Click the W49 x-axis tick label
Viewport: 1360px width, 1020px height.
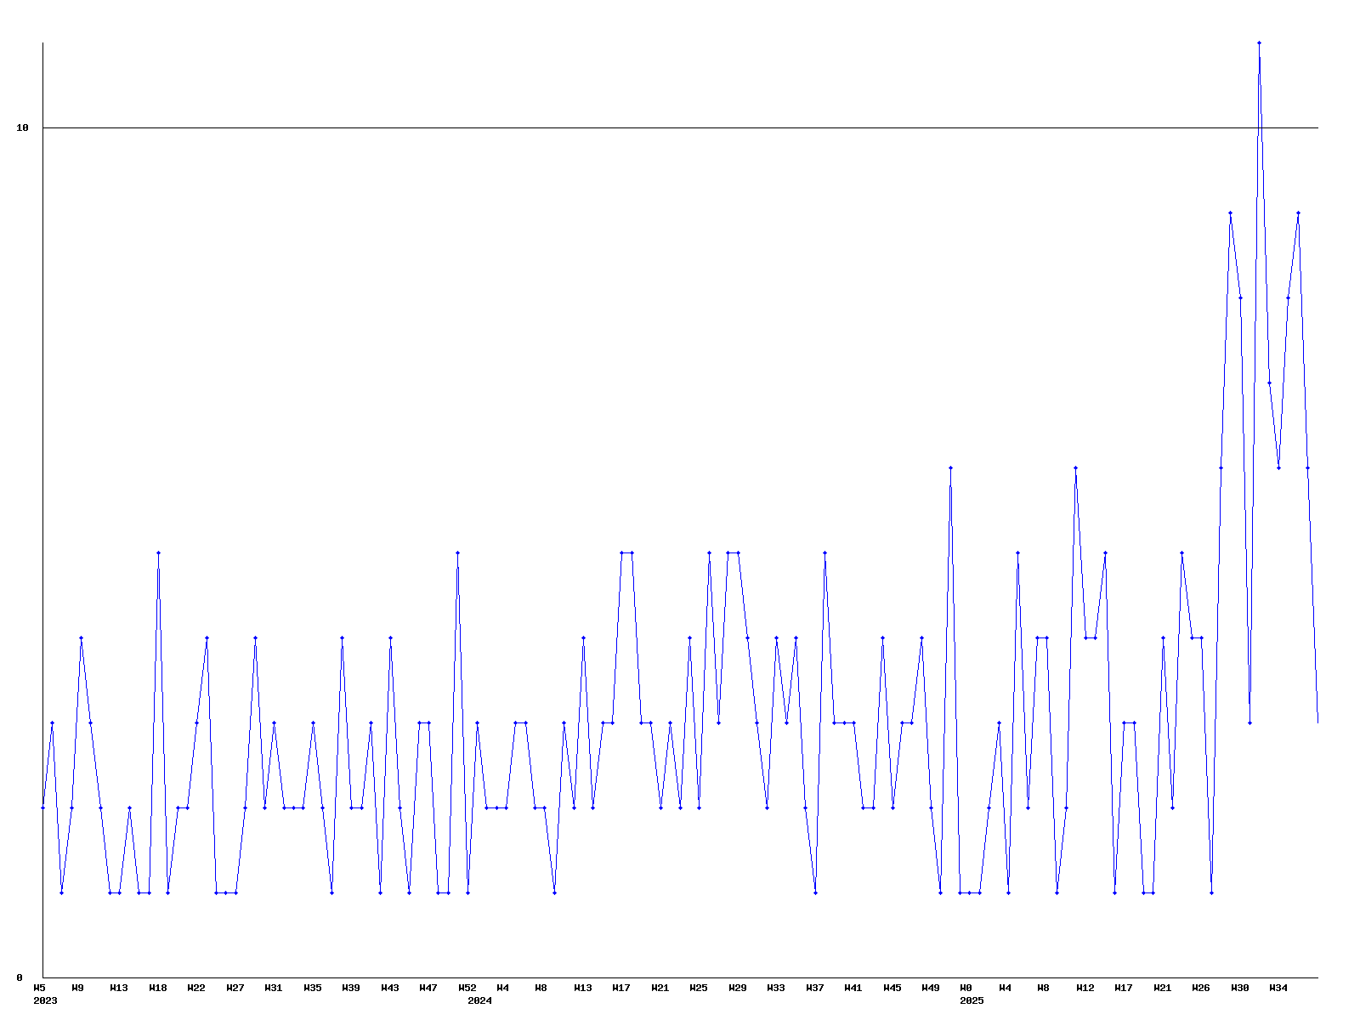pos(931,988)
